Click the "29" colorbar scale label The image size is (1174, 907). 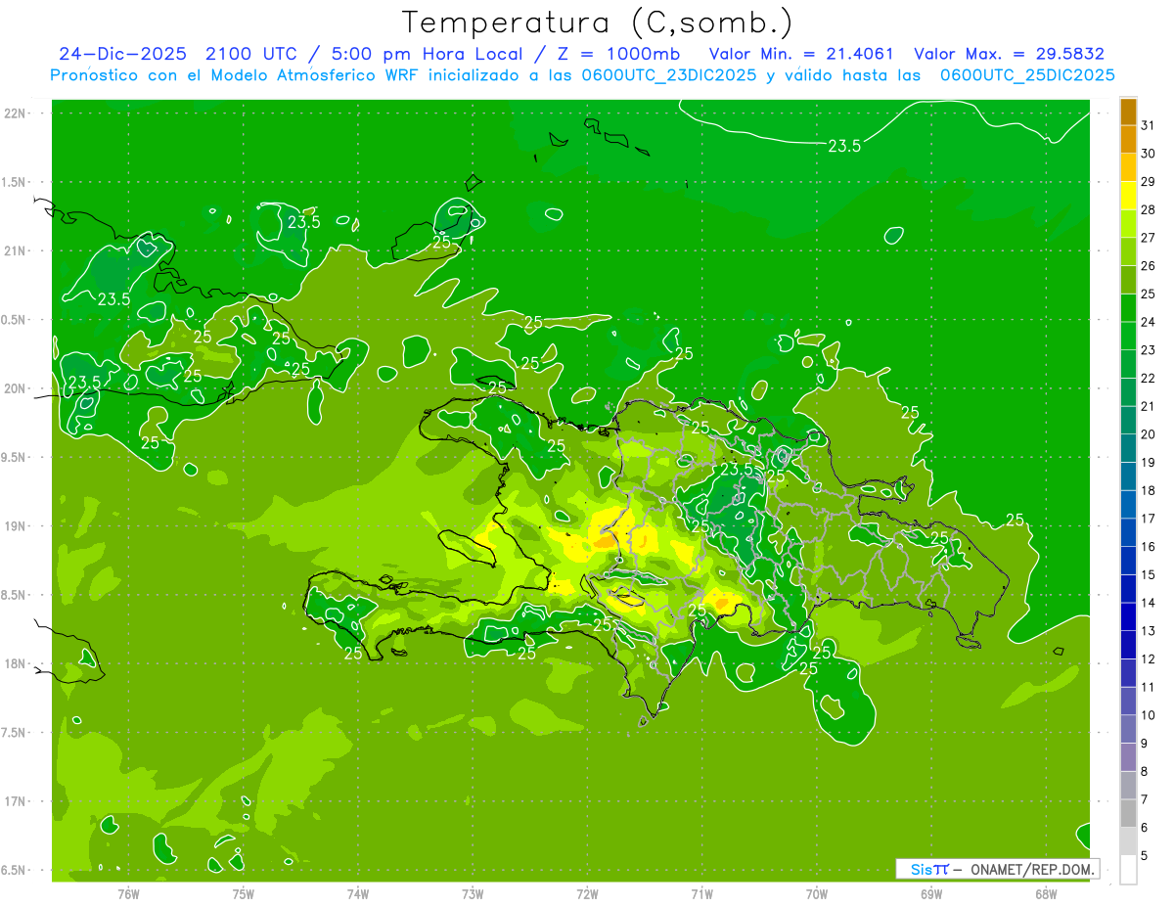point(1148,181)
